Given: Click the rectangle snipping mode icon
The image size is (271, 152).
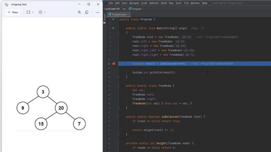Looking at the screenshot, I should (28, 12).
